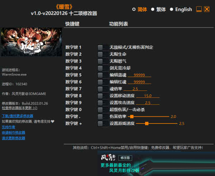The image size is (215, 176).
Task: Switch on 设置移动速度 toggle
Action: (x=102, y=96)
